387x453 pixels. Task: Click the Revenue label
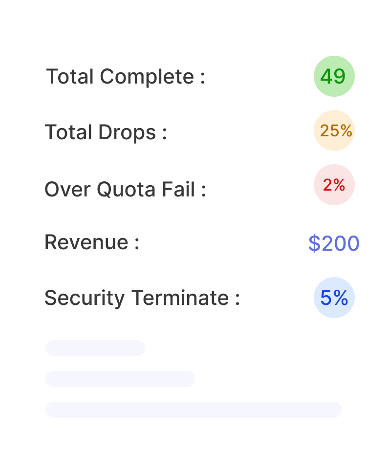tap(92, 242)
